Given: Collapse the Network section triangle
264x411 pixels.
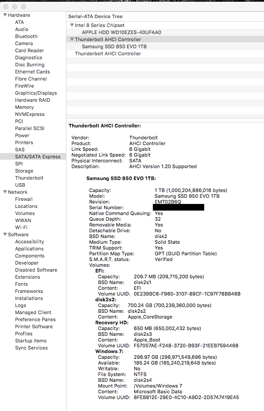Looking at the screenshot, I should click(x=5, y=192).
